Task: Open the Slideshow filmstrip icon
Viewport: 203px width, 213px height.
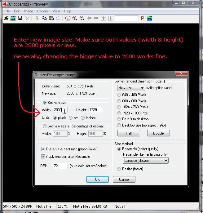Action: [x=13, y=18]
